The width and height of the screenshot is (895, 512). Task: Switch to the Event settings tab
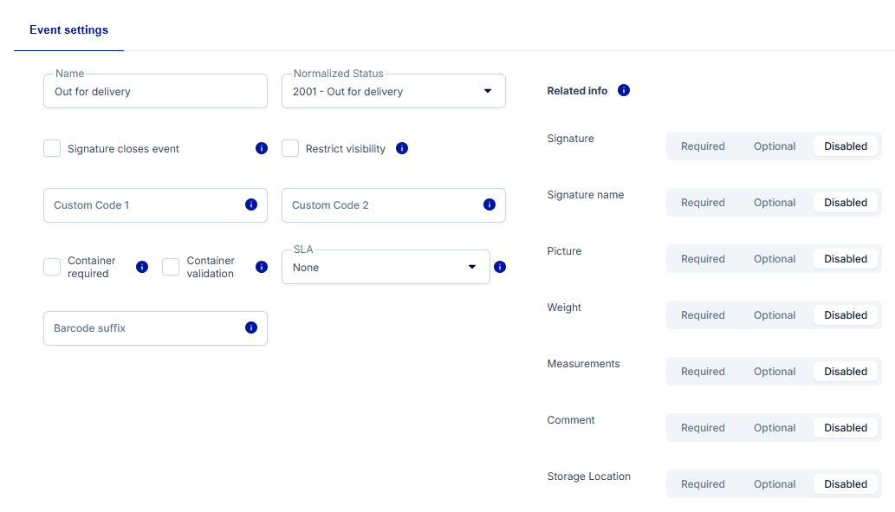tap(68, 30)
